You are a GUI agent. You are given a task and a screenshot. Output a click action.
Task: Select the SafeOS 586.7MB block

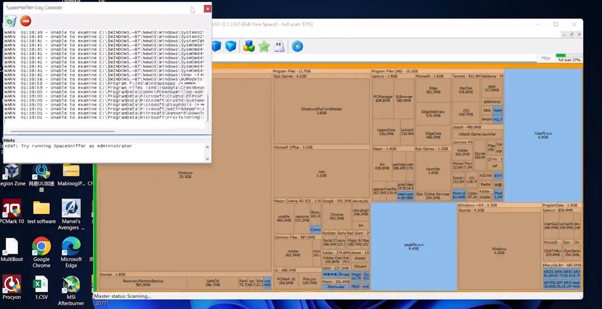click(x=213, y=283)
